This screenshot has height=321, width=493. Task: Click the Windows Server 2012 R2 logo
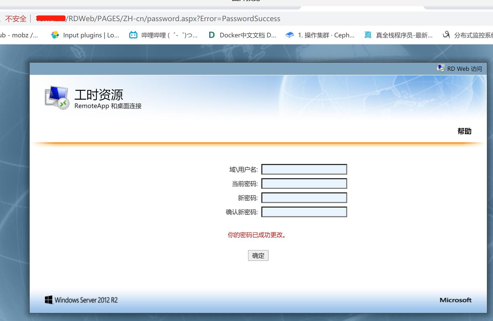click(81, 300)
